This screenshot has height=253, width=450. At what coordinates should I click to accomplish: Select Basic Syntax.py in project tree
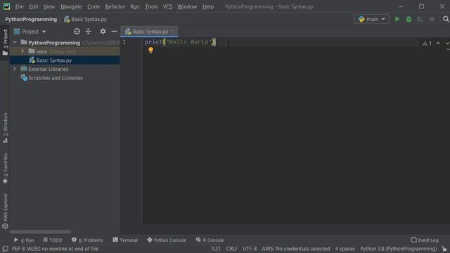pos(54,60)
